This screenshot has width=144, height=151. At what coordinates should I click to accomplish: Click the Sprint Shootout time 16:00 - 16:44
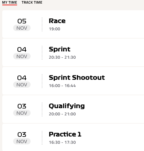62,86
